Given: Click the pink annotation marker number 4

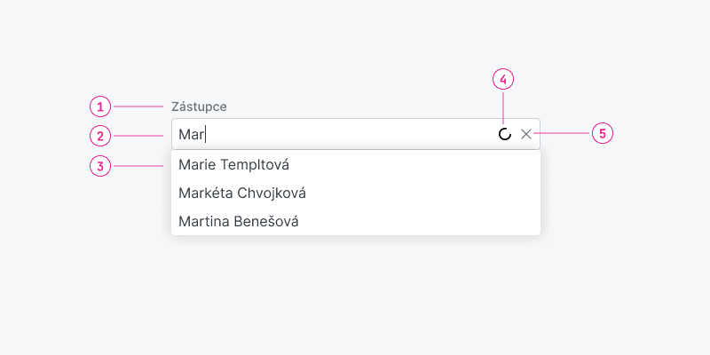Looking at the screenshot, I should pyautogui.click(x=503, y=80).
